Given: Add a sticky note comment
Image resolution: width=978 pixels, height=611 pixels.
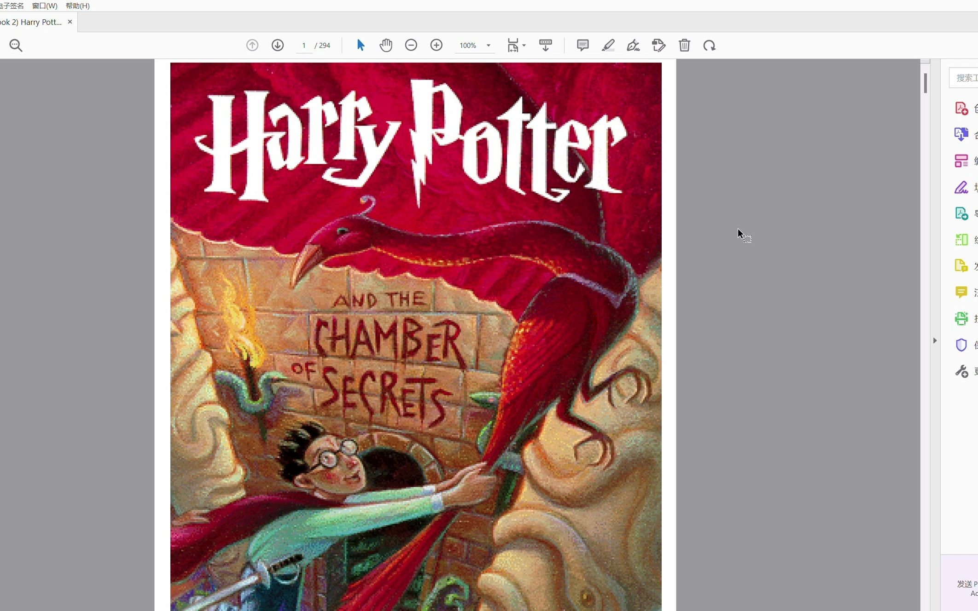Looking at the screenshot, I should (x=582, y=45).
